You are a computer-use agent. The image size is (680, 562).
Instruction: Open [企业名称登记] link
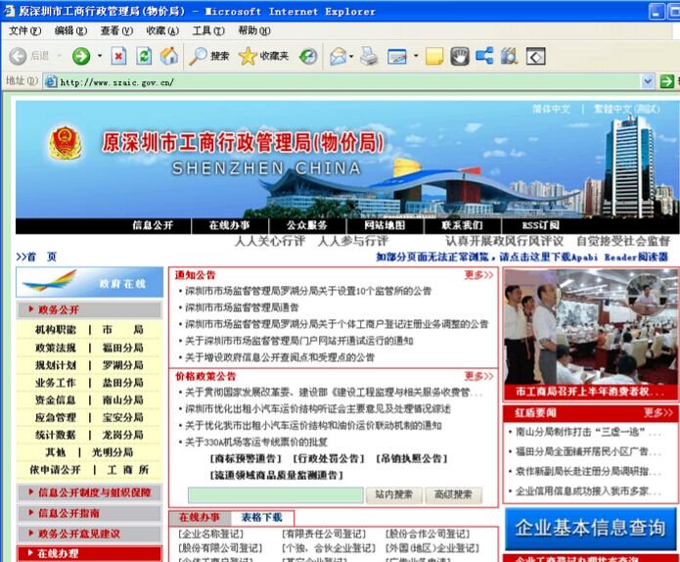tap(210, 535)
